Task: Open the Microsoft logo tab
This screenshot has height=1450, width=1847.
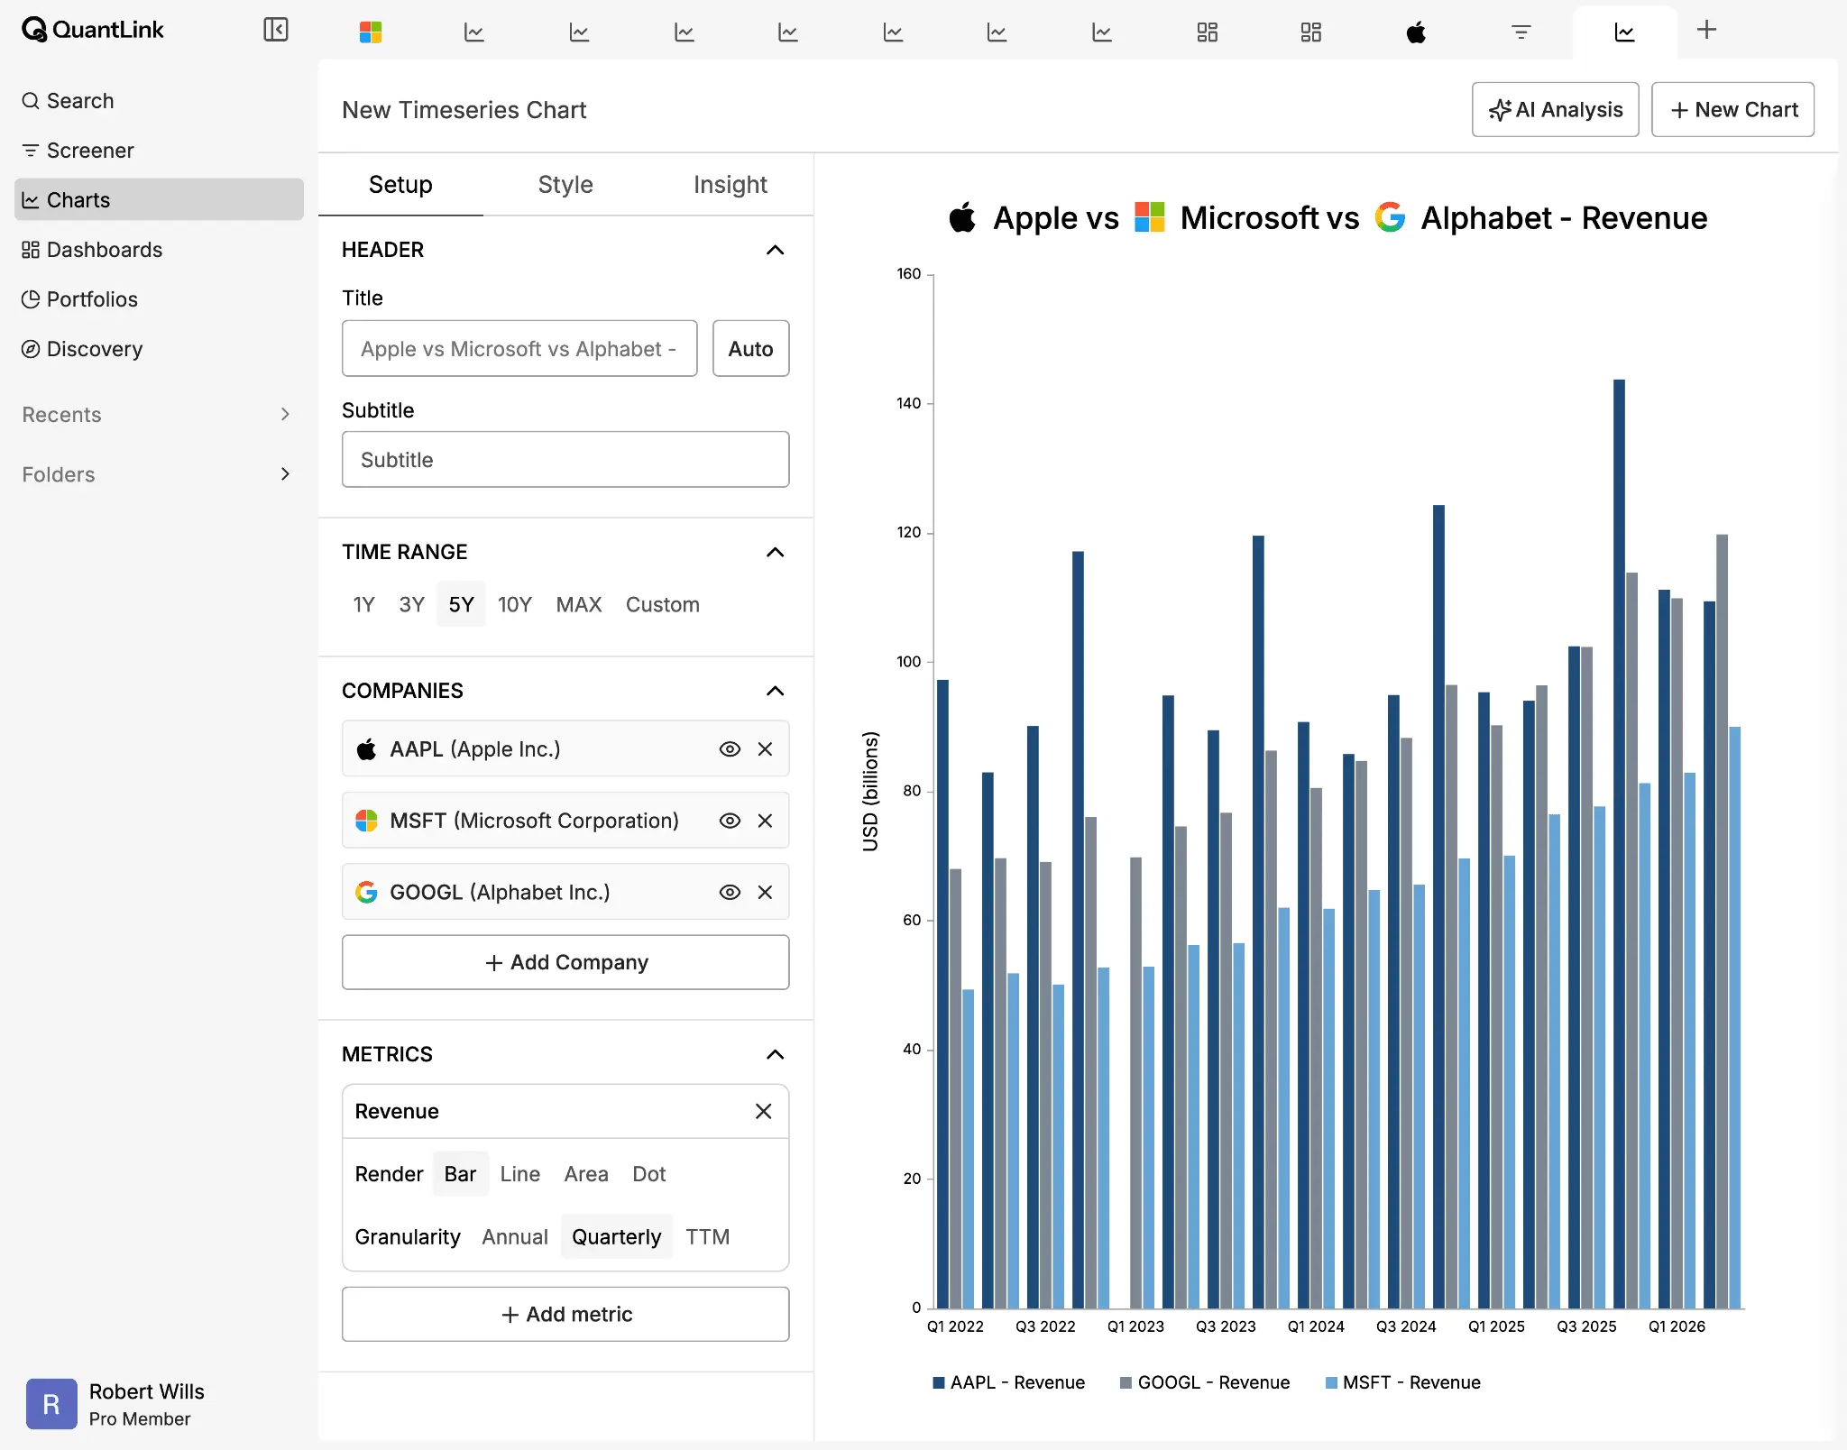Action: 370,32
